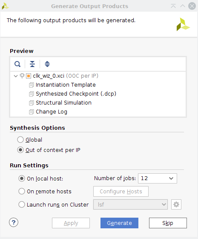Image resolution: width=198 pixels, height=239 pixels.
Task: Select Synthesized Checkpoint (.dcp) item
Action: click(76, 94)
